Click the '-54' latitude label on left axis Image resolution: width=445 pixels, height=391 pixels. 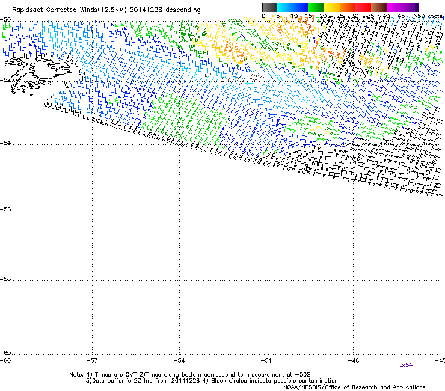pyautogui.click(x=5, y=143)
